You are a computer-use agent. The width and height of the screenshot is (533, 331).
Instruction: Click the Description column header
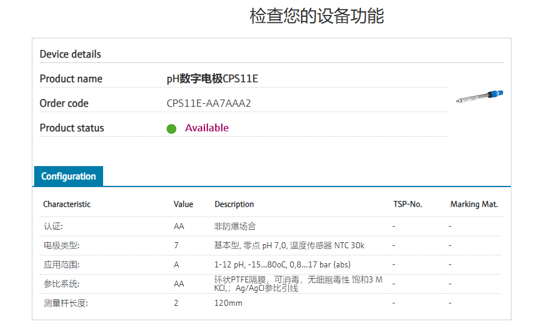[234, 204]
